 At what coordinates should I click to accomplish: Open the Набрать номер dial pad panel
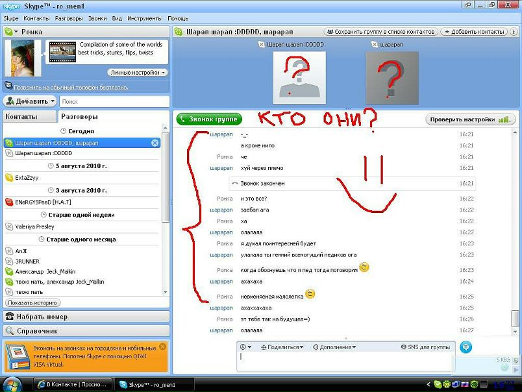(86, 317)
